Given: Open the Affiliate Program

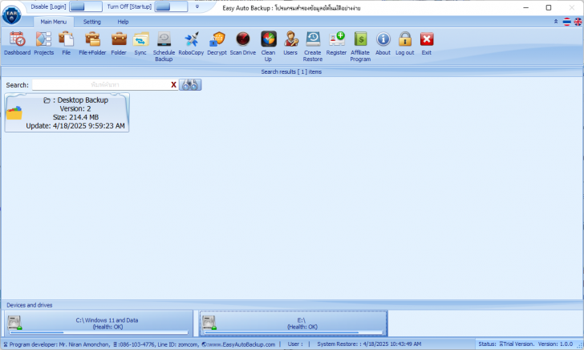Looking at the screenshot, I should tap(360, 47).
